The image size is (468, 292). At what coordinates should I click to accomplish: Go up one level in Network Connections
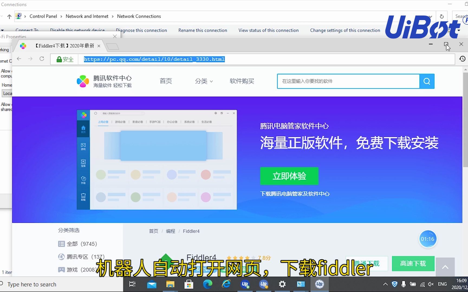9,16
